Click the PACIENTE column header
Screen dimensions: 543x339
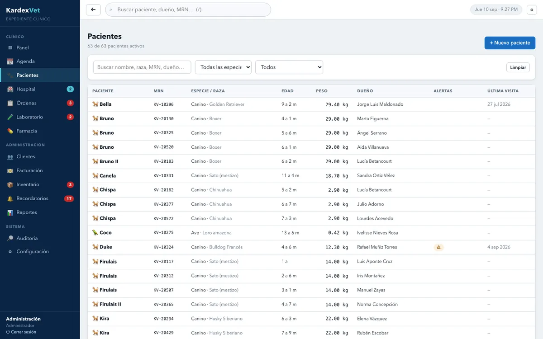coord(103,91)
